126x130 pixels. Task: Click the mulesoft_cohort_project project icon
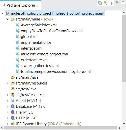pos(8,13)
